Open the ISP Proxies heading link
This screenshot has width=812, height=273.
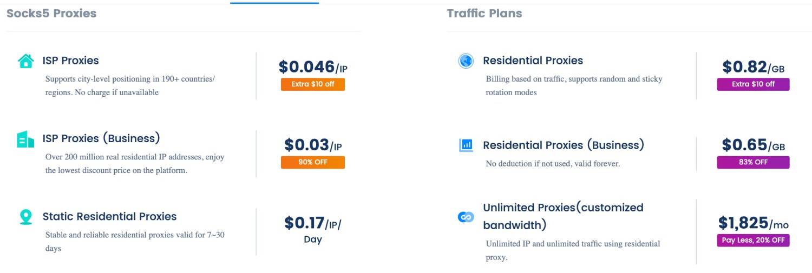(x=71, y=61)
